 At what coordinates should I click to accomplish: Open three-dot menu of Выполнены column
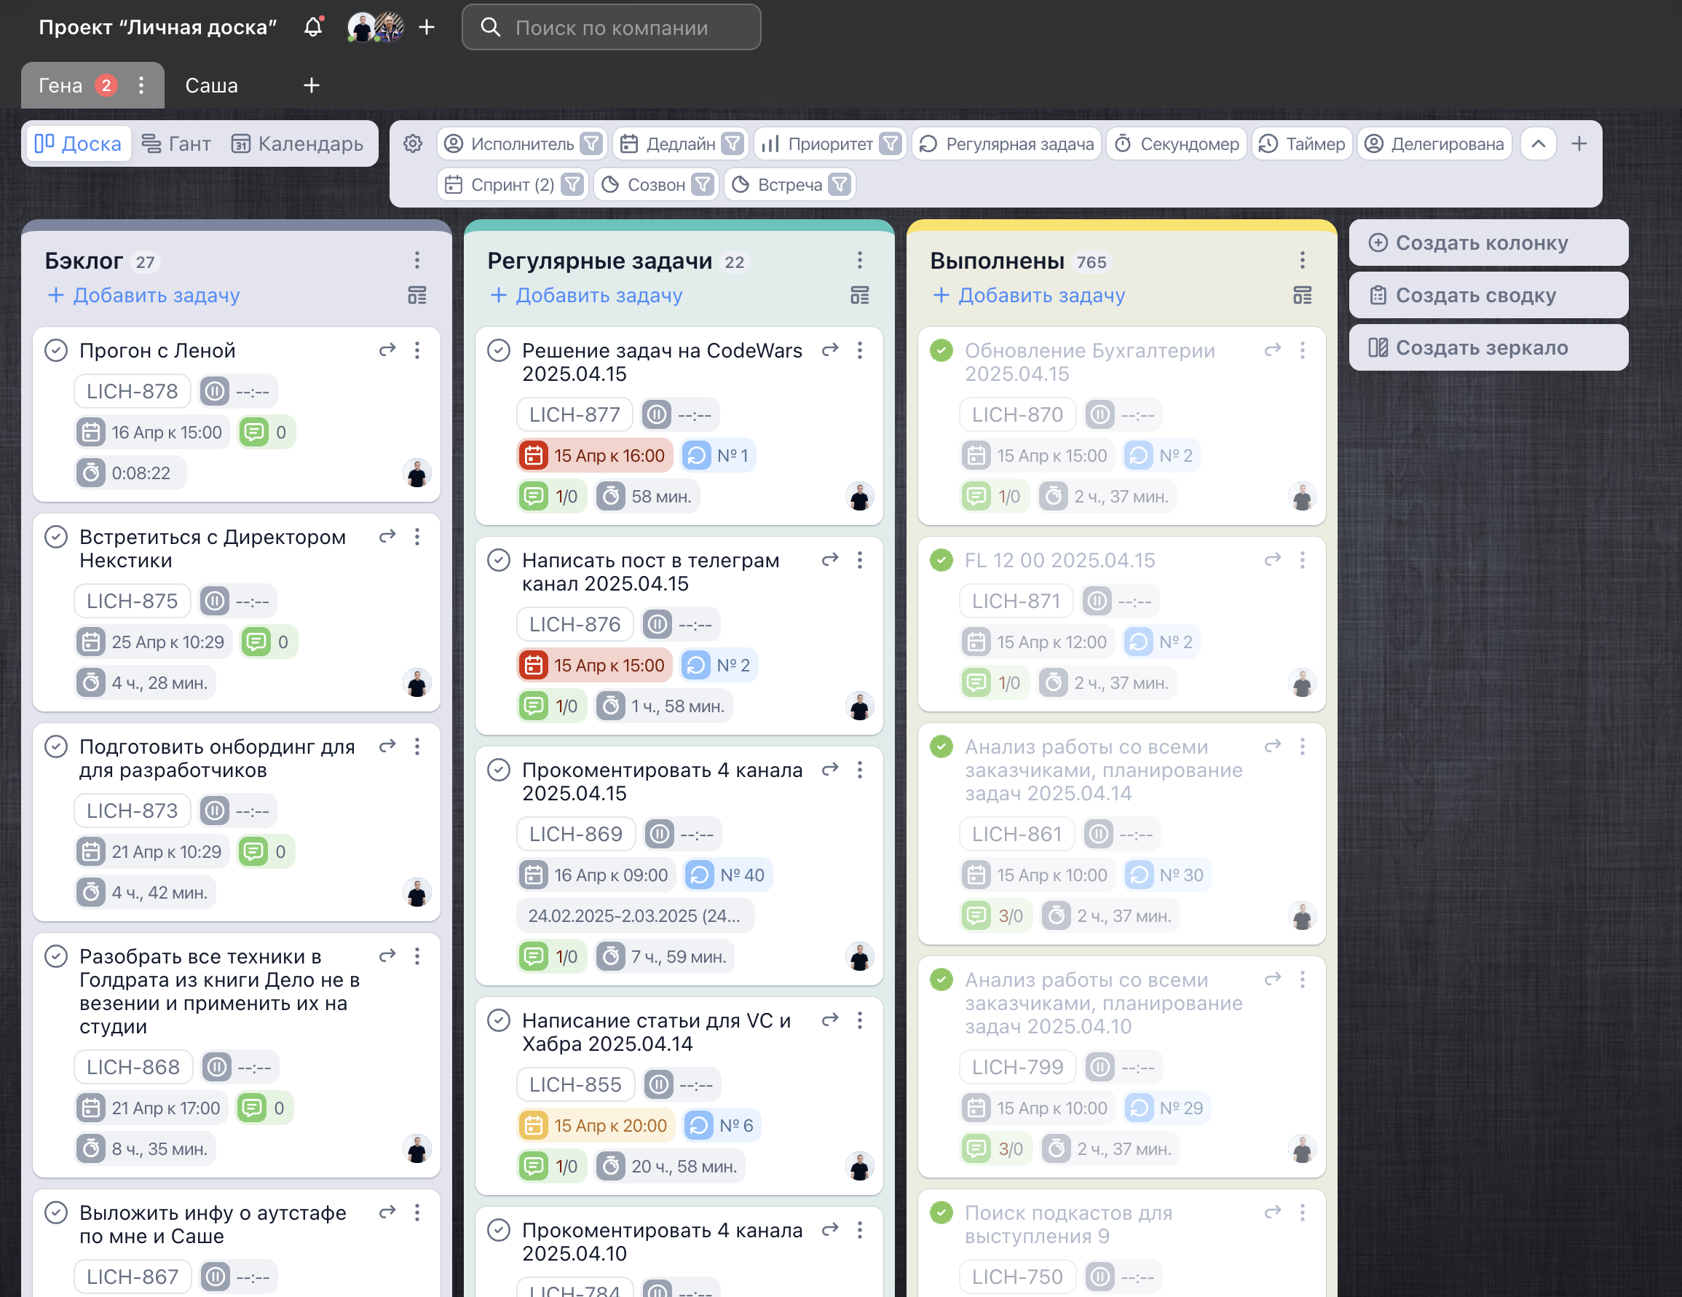[x=1303, y=260]
